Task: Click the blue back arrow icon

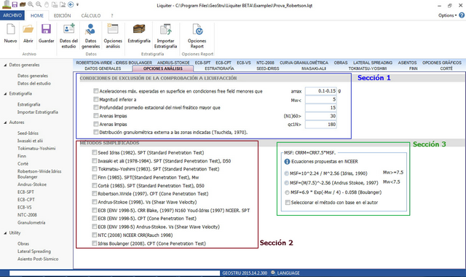Action: click(x=71, y=4)
